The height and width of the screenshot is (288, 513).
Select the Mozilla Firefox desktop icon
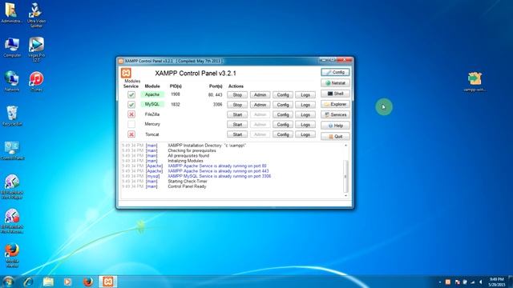tap(12, 256)
